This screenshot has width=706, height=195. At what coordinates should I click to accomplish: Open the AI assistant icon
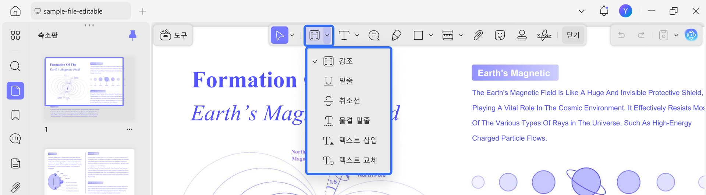691,35
